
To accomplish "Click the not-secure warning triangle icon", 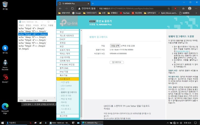I will point(79,9).
